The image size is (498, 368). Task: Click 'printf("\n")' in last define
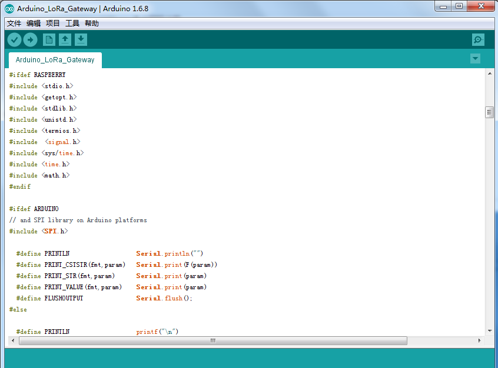[x=157, y=332]
